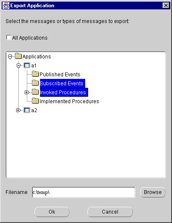Click the a1 application icon
This screenshot has height=223, width=172.
point(27,65)
